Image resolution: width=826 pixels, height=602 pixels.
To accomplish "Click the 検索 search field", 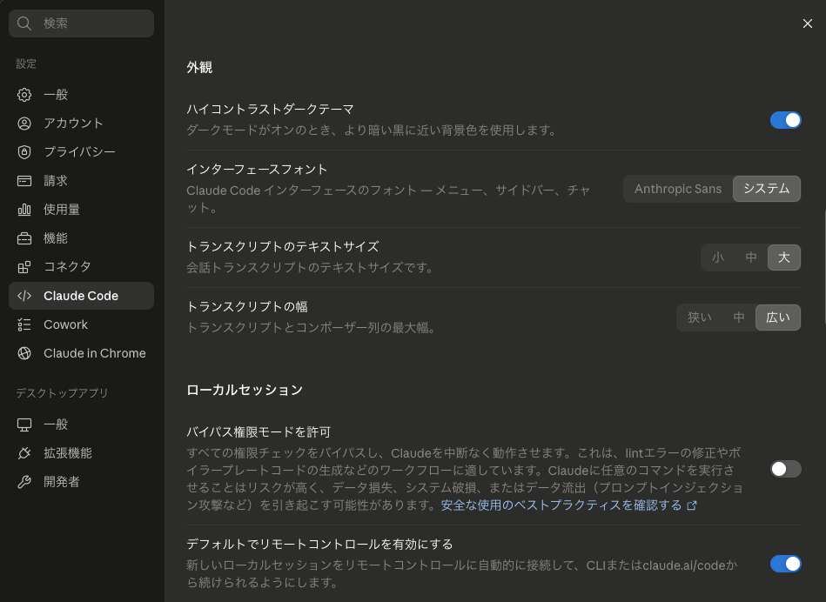I will [81, 23].
